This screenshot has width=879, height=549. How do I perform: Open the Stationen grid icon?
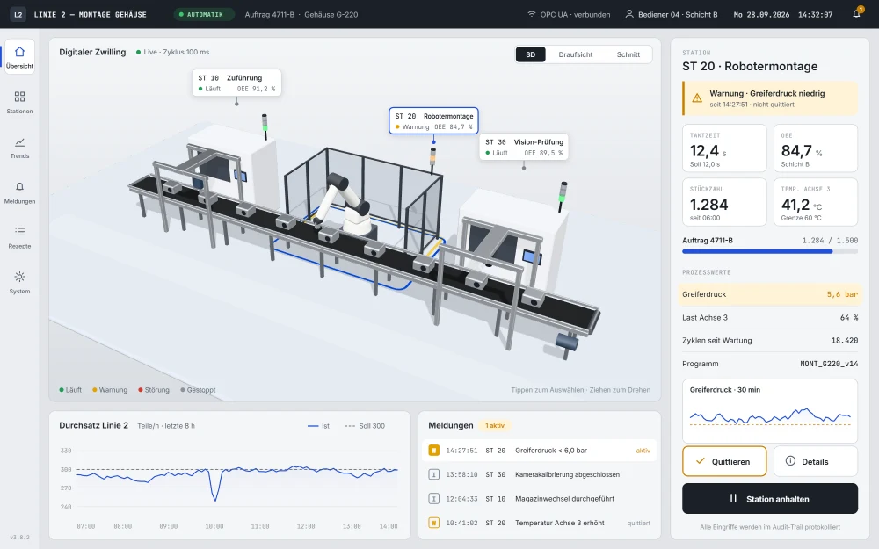19,97
